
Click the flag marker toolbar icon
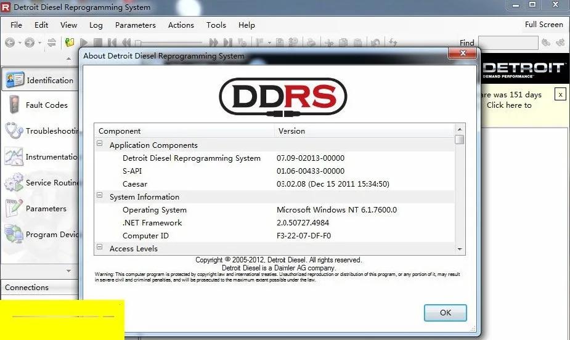click(259, 43)
